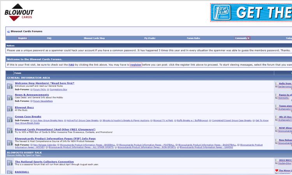This screenshot has height=175, width=292.
Task: Open the Product Information Pages - GAMING sub-forum
Action: (x=206, y=147)
